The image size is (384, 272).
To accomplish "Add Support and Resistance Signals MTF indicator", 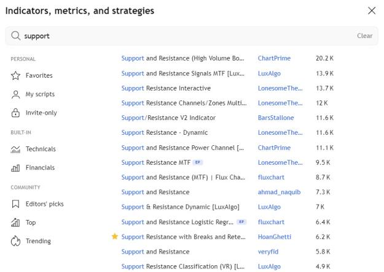I will [182, 74].
